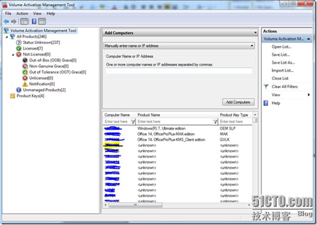Click the Status Unknown question mark icon
Screen dimensions: 317x225
click(x=19, y=42)
